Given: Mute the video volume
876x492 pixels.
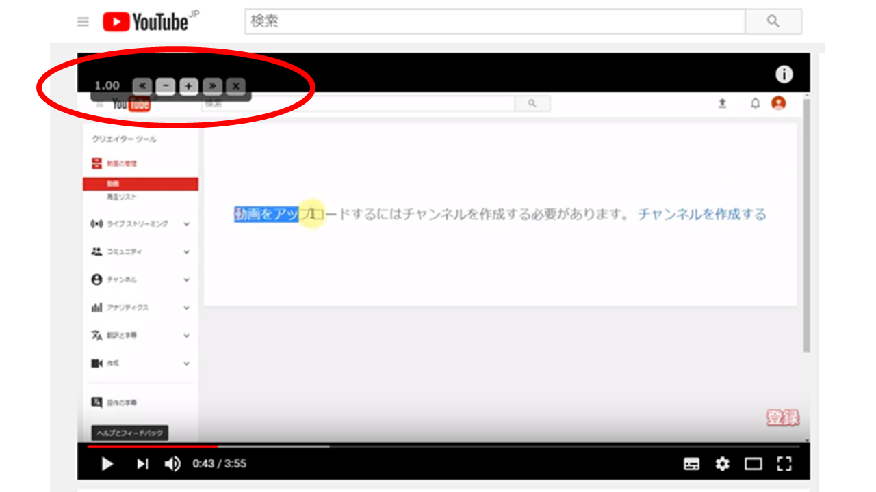Looking at the screenshot, I should click(172, 464).
